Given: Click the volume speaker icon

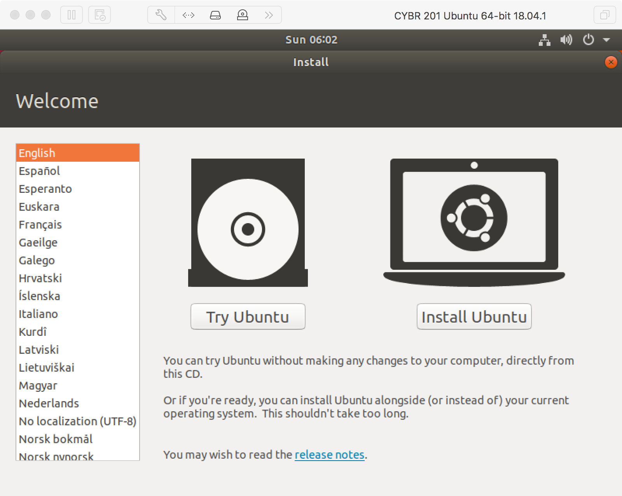Looking at the screenshot, I should [x=566, y=40].
